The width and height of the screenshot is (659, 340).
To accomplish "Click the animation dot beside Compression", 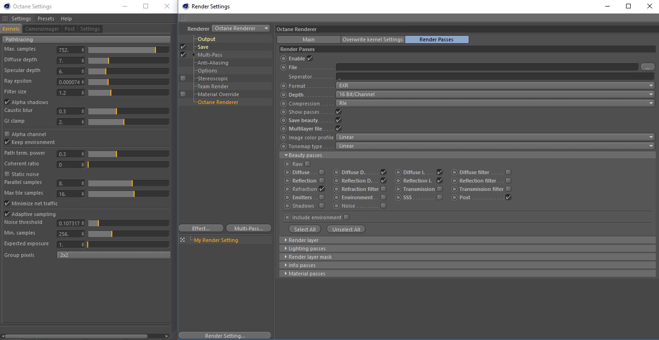I will 284,104.
